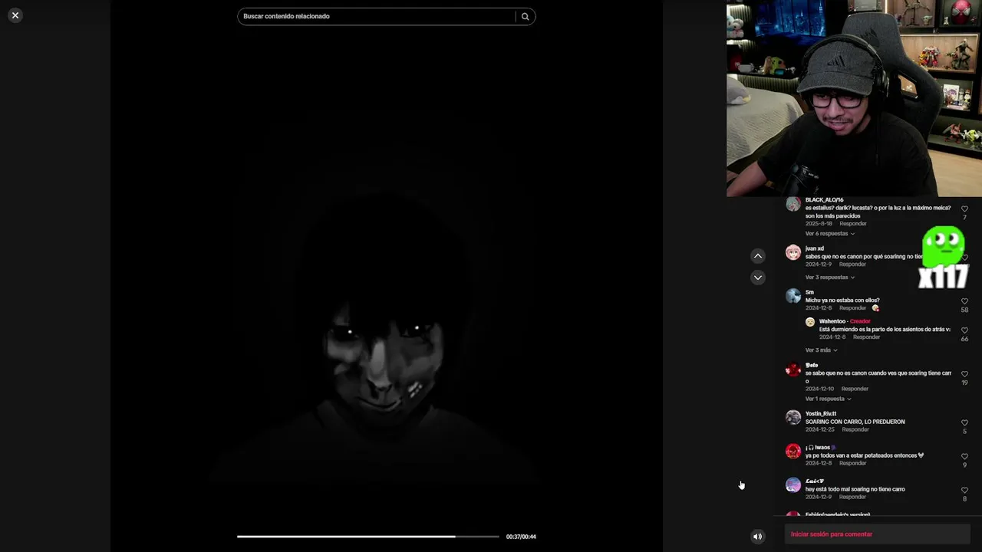Image resolution: width=982 pixels, height=552 pixels.
Task: Click comment text 'SOARING CON CARRO, LO PREDIJERON'
Action: (855, 422)
